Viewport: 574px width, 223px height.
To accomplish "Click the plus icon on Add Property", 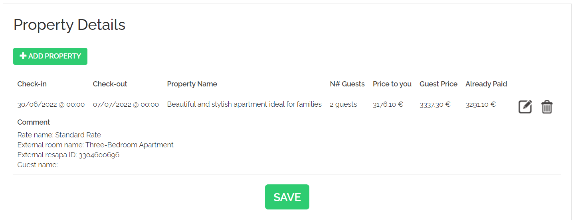I will [x=23, y=56].
